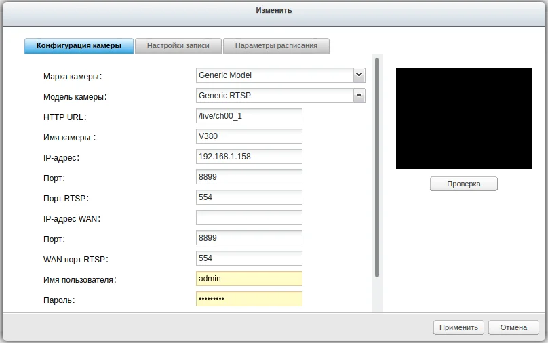548x343 pixels.
Task: Click the Имя пользователя label
Action: point(79,280)
